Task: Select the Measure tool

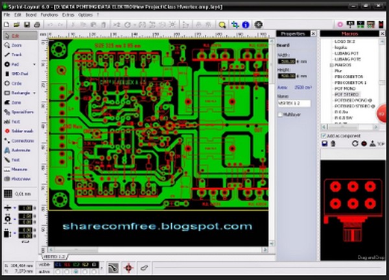Action: [x=18, y=169]
